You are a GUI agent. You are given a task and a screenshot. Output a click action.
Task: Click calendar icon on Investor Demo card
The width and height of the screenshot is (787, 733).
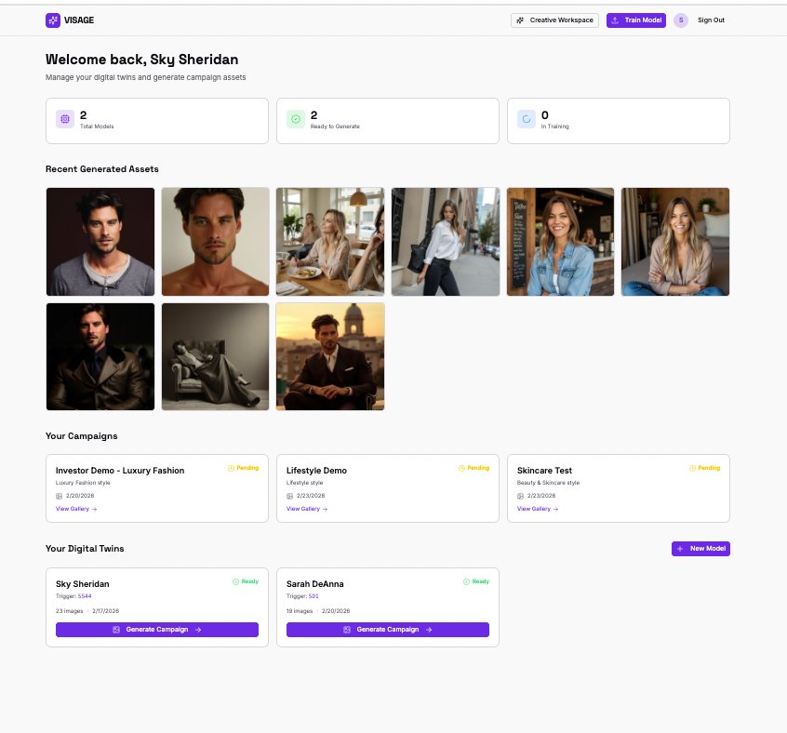[x=59, y=496]
